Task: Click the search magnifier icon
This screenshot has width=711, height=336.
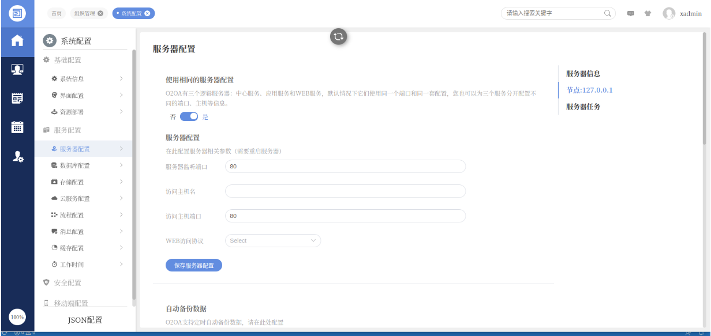Action: pyautogui.click(x=608, y=13)
